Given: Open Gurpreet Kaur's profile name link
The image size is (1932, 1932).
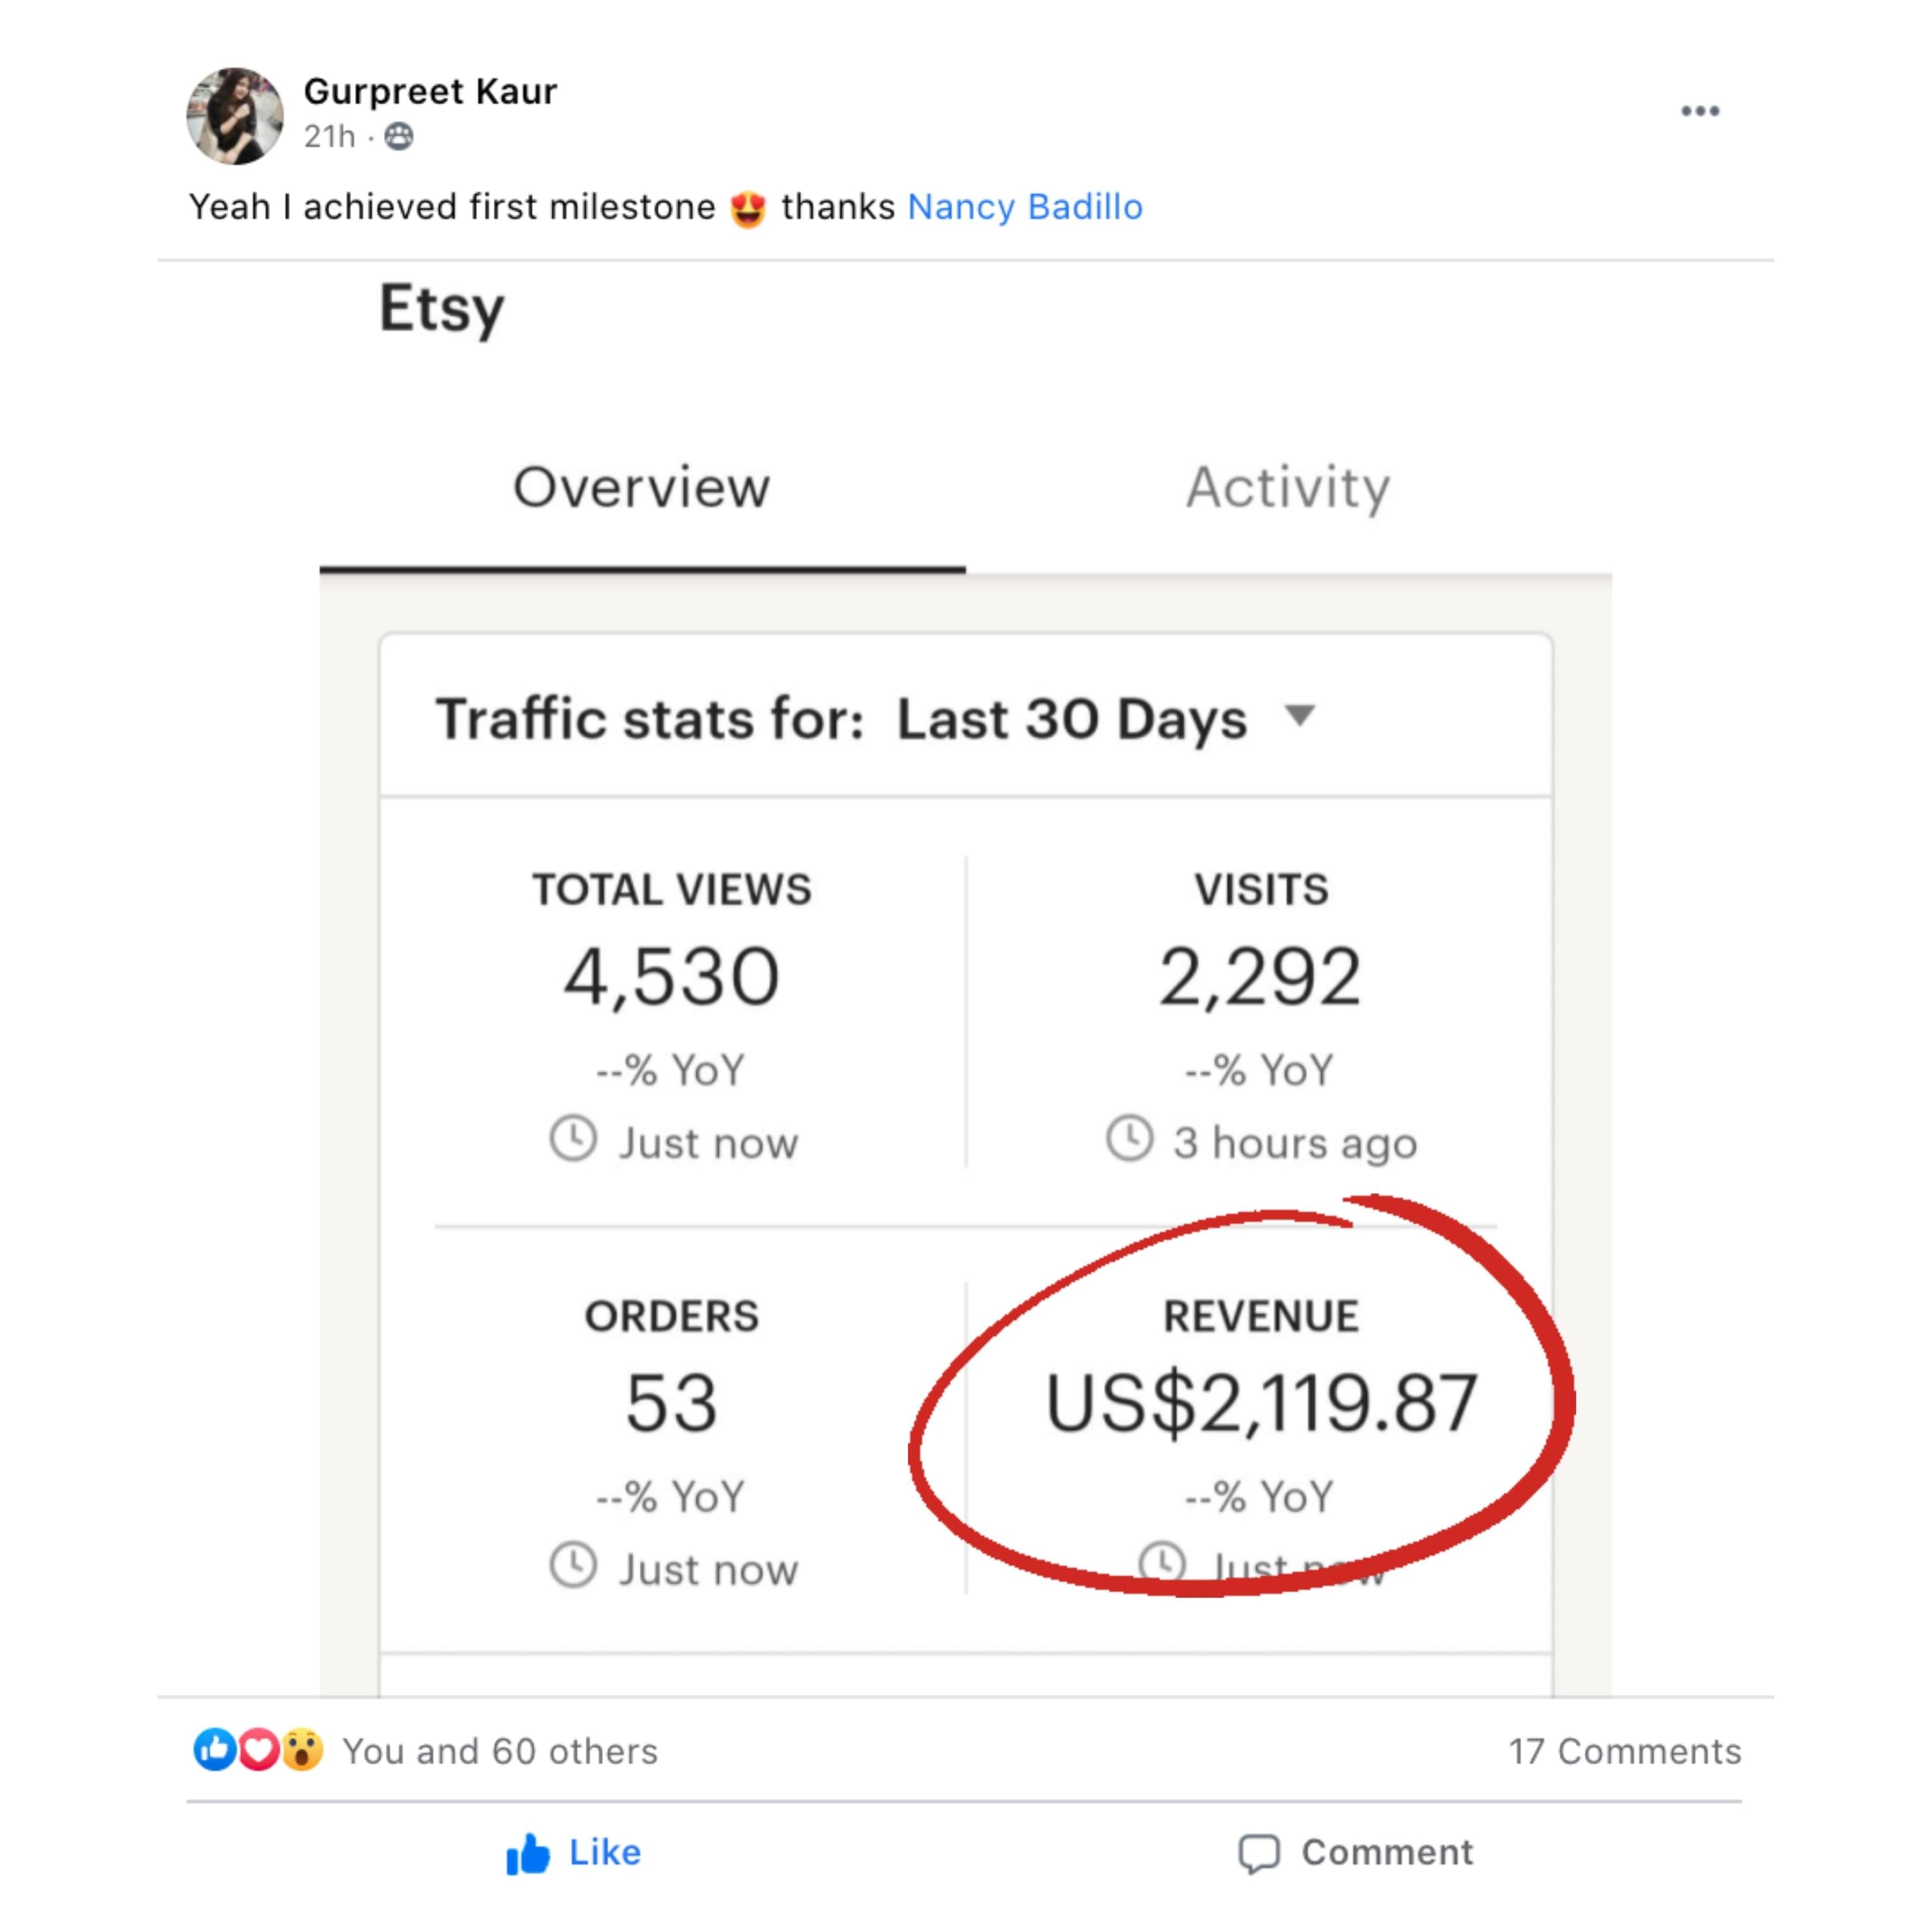Looking at the screenshot, I should point(430,91).
